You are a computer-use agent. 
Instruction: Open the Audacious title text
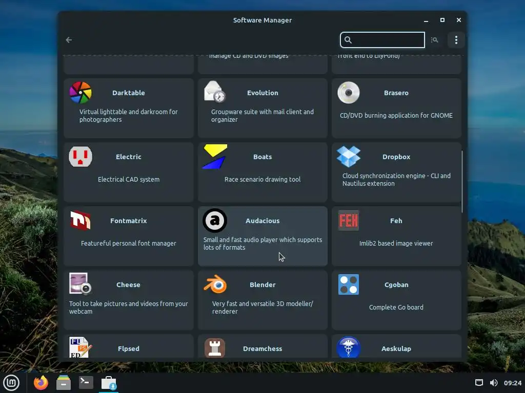coord(262,221)
